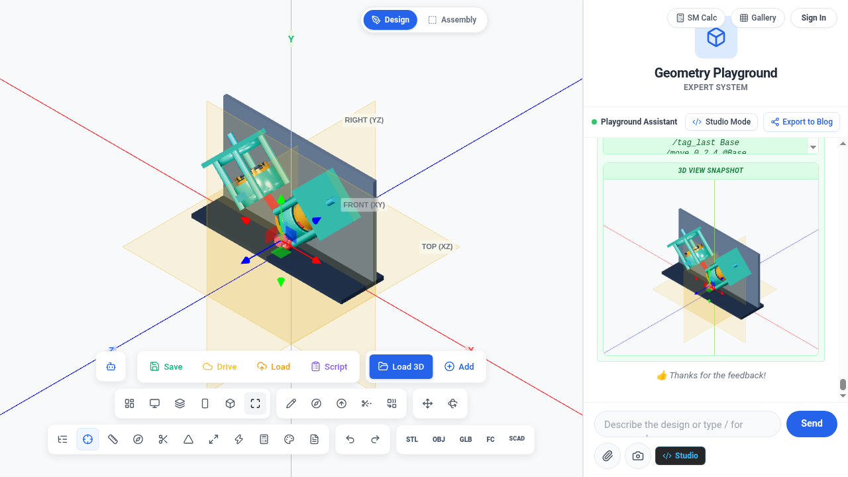Open the layers stack panel
This screenshot has width=848, height=477.
180,403
